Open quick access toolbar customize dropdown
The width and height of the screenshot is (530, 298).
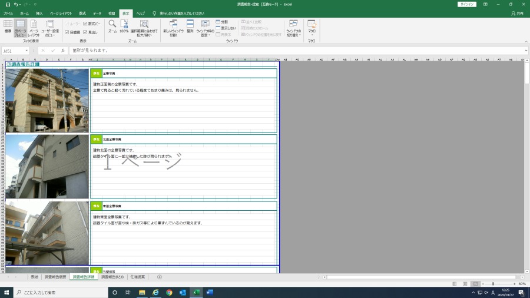pyautogui.click(x=35, y=4)
